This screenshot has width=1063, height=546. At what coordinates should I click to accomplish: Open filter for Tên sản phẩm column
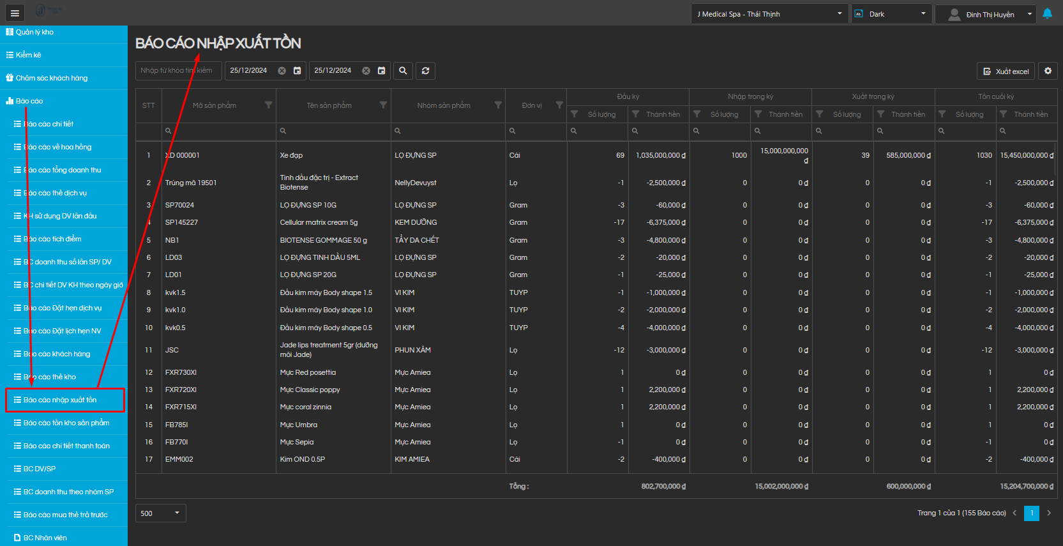(383, 105)
